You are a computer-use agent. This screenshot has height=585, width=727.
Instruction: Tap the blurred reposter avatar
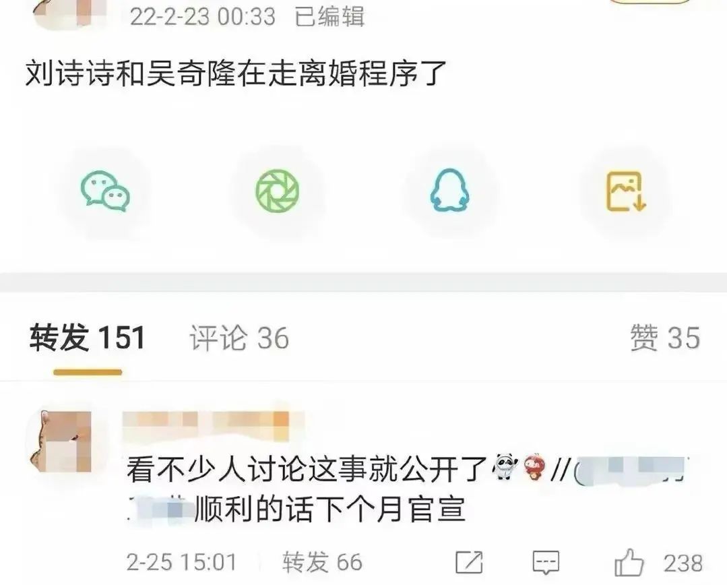pyautogui.click(x=59, y=441)
